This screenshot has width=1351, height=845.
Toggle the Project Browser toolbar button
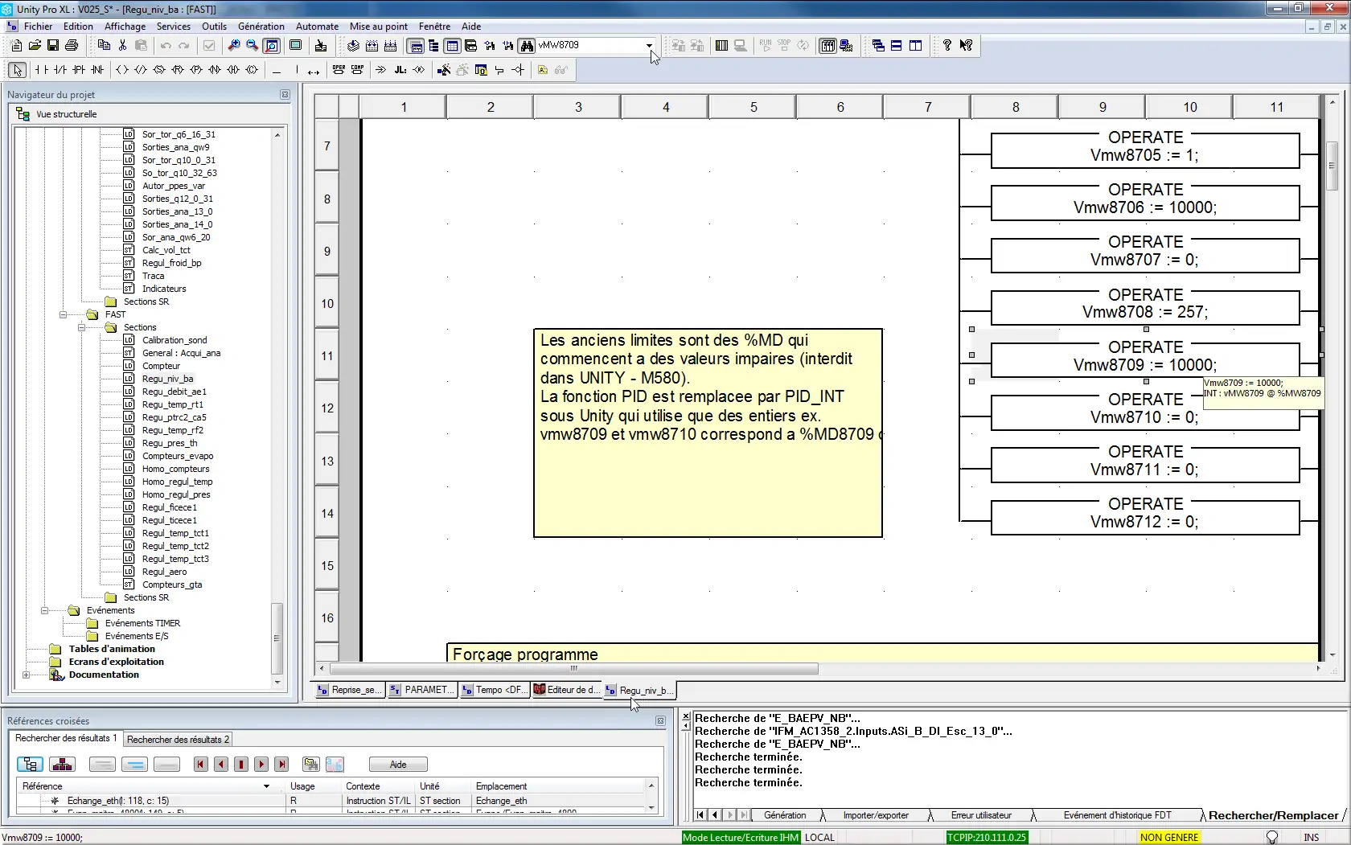point(433,46)
